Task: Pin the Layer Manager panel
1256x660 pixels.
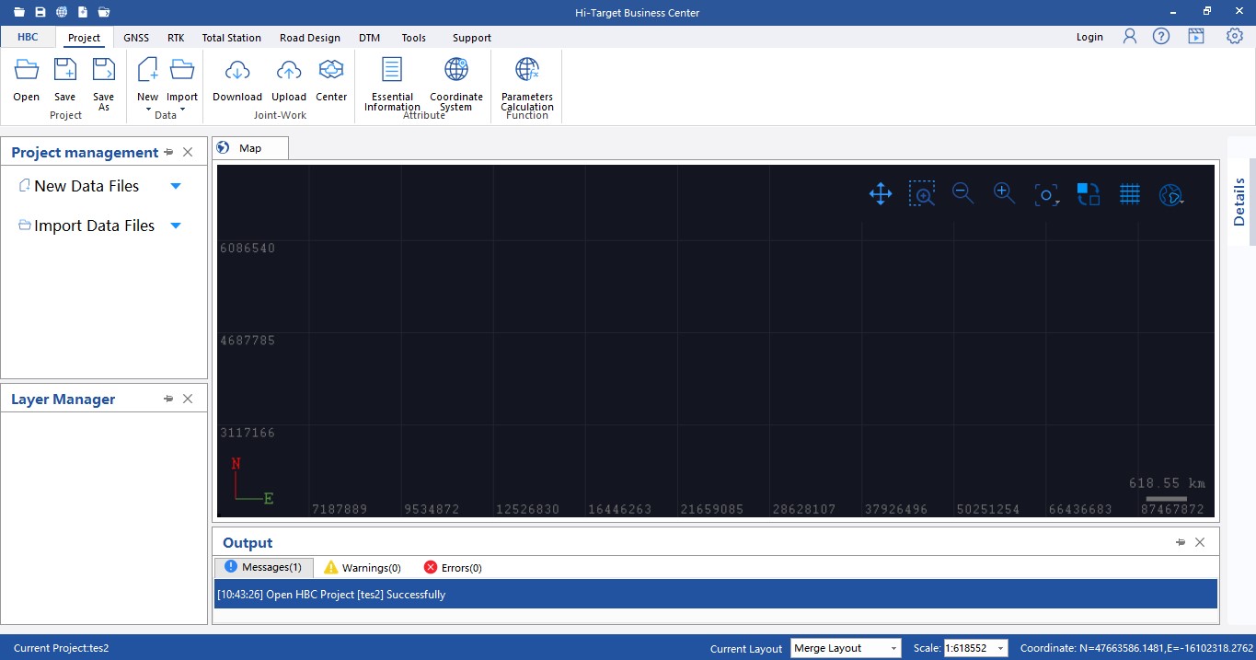Action: tap(168, 399)
